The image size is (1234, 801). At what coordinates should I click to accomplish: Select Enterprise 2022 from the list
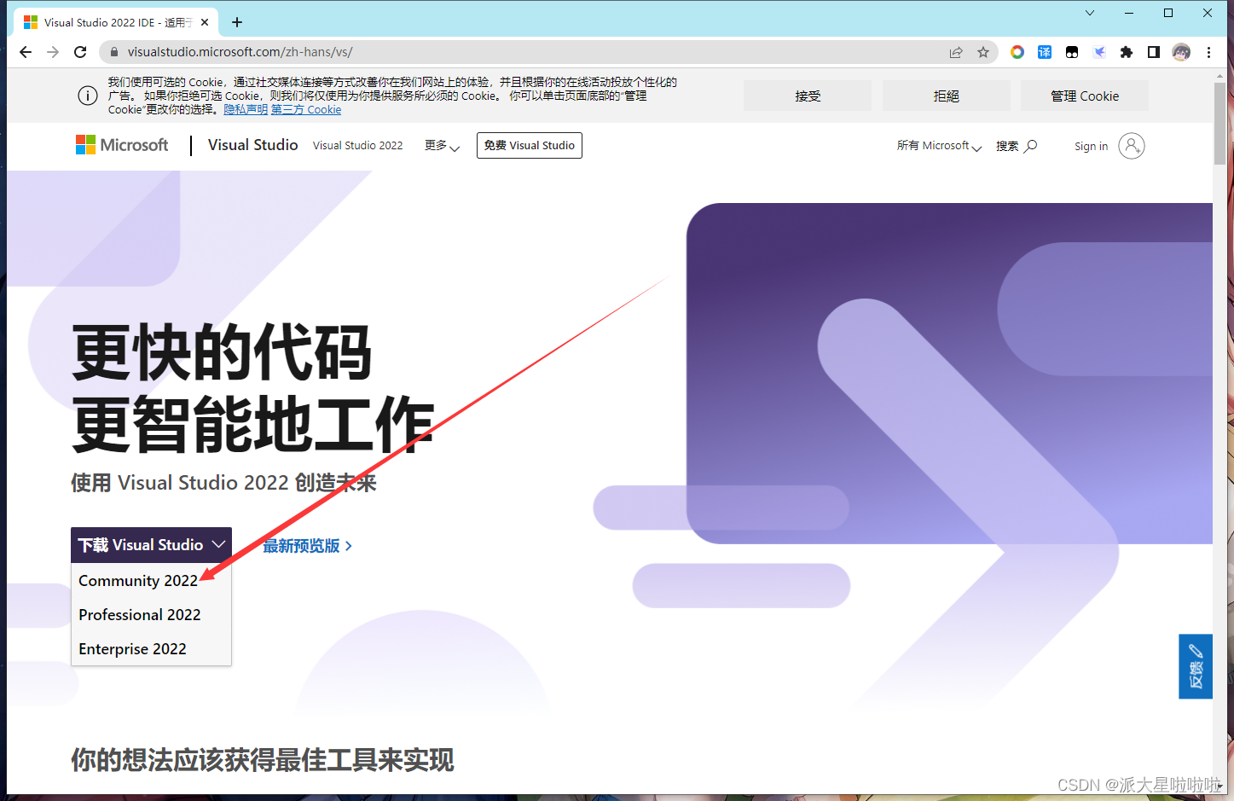click(x=132, y=648)
